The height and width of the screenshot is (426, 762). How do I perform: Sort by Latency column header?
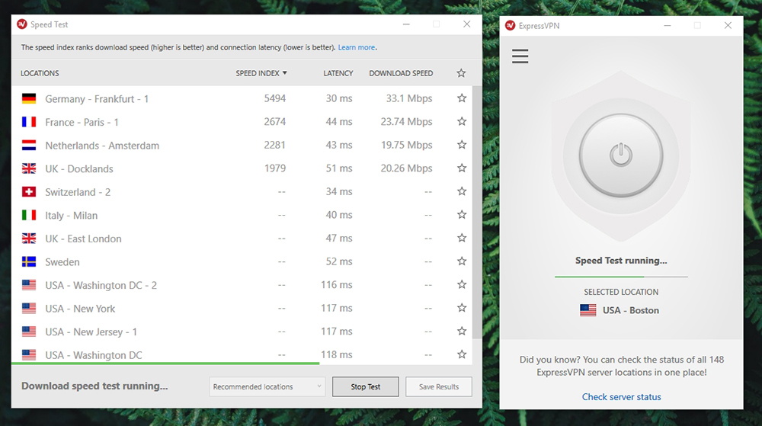(x=338, y=73)
